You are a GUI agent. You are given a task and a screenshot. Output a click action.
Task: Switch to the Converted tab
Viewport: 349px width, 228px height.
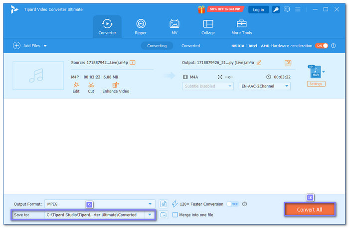point(190,46)
